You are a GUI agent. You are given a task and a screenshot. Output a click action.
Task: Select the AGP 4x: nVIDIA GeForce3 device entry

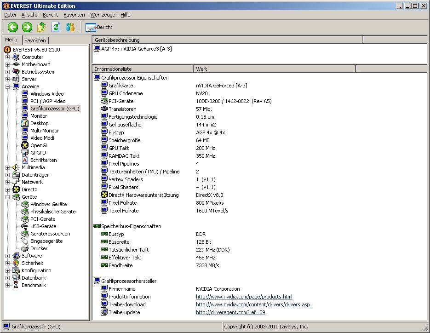(x=137, y=49)
